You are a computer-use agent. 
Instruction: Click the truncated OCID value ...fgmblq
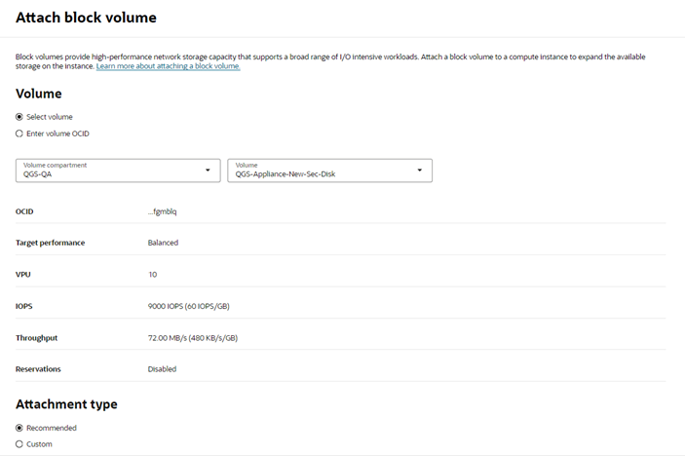pyautogui.click(x=162, y=211)
